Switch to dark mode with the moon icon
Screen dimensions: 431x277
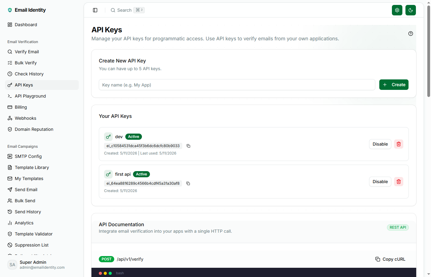[x=411, y=10]
